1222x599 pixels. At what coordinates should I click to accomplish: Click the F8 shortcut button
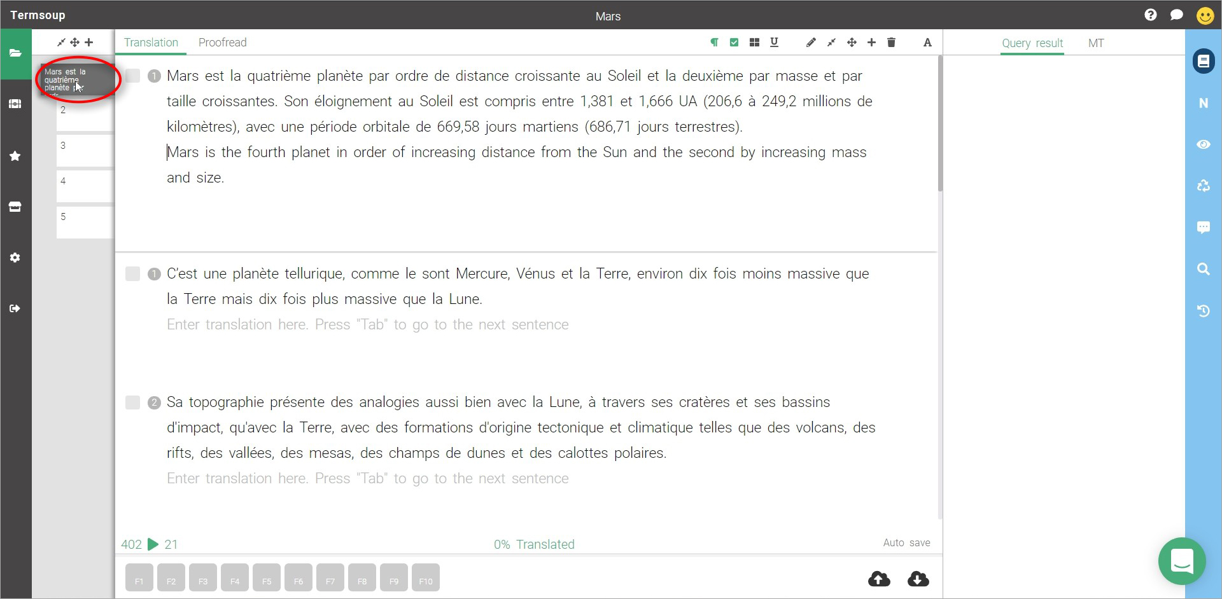coord(362,577)
